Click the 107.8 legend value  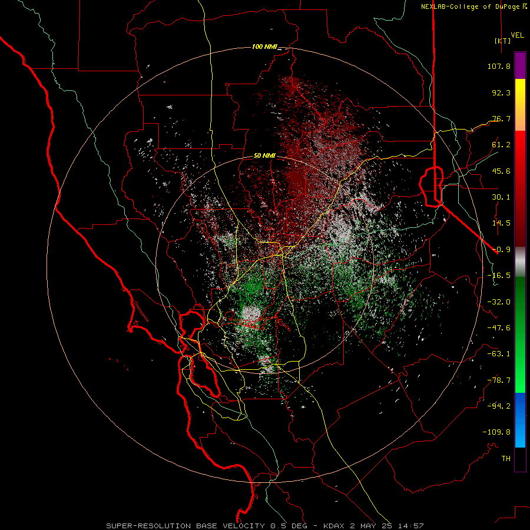coord(499,66)
